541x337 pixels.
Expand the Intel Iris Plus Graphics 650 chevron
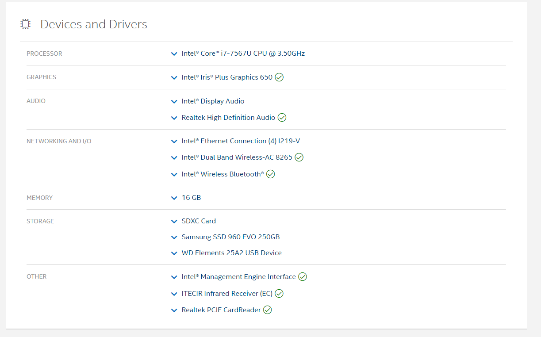[x=174, y=78]
